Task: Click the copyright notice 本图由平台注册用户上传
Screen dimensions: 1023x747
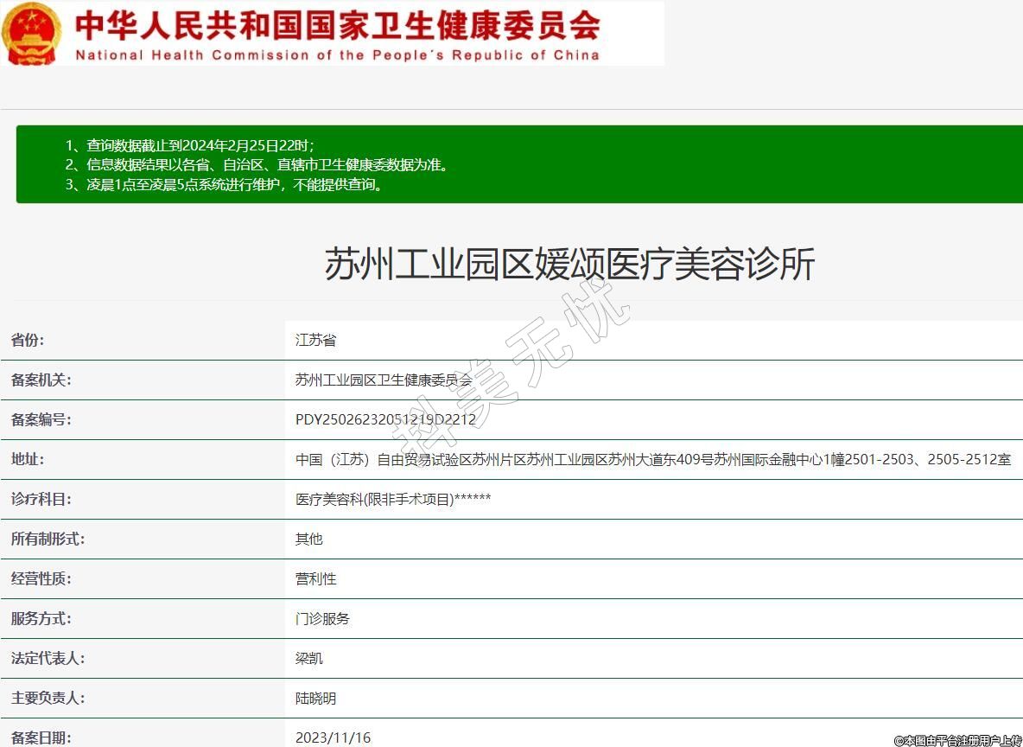Action: 957,740
